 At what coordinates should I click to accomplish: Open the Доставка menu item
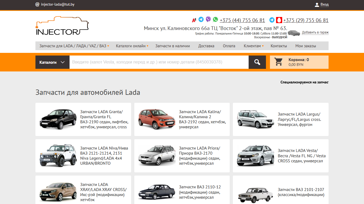coord(206,46)
